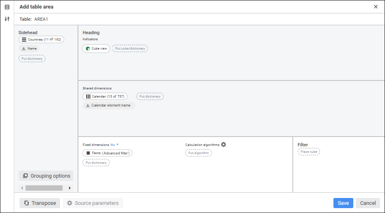Select the Name attribute chip under Countries

click(29, 48)
